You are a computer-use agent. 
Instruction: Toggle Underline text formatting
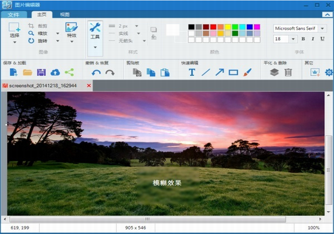tap(322, 39)
